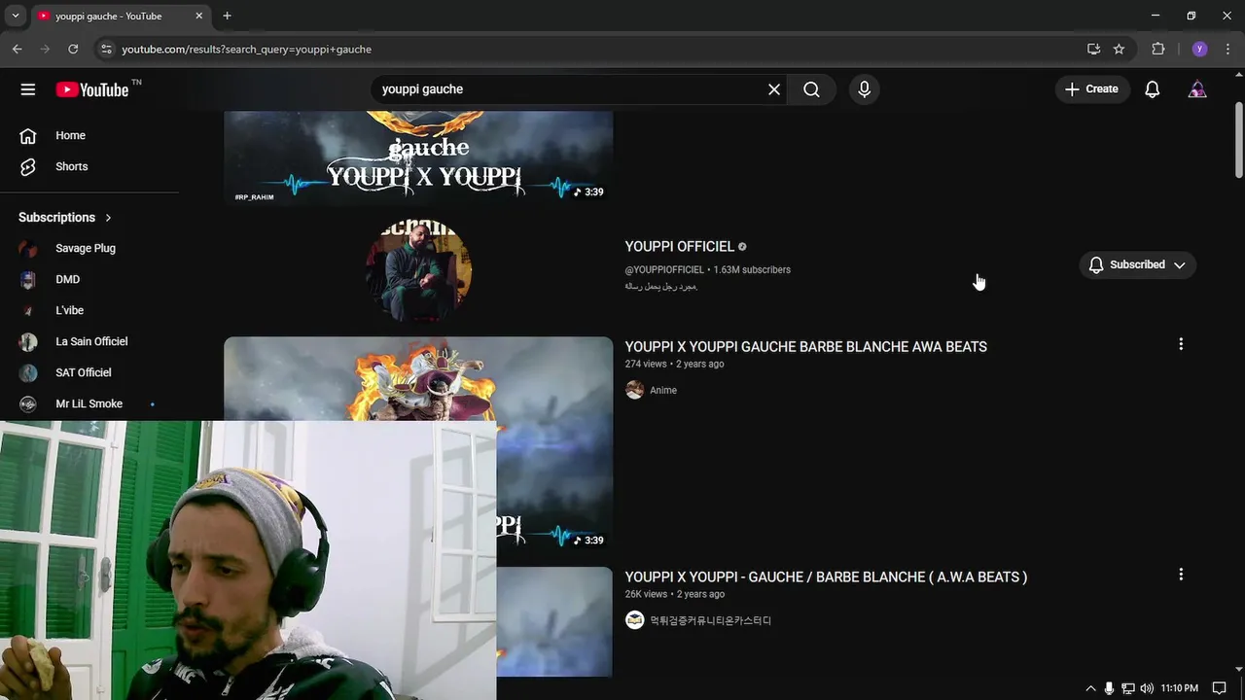Click Savage Plug channel avatar icon
The image size is (1245, 700).
(28, 248)
